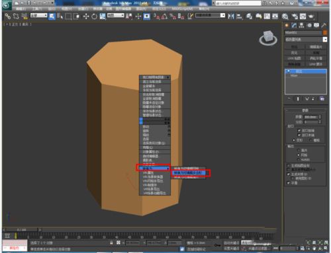This screenshot has height=253, width=331.
Task: Toggle the 生成材质 ID checkbox
Action: tap(288, 174)
